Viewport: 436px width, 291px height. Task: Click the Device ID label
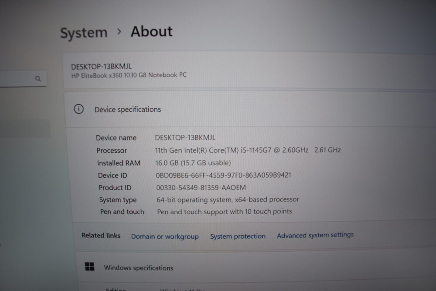[x=112, y=175]
